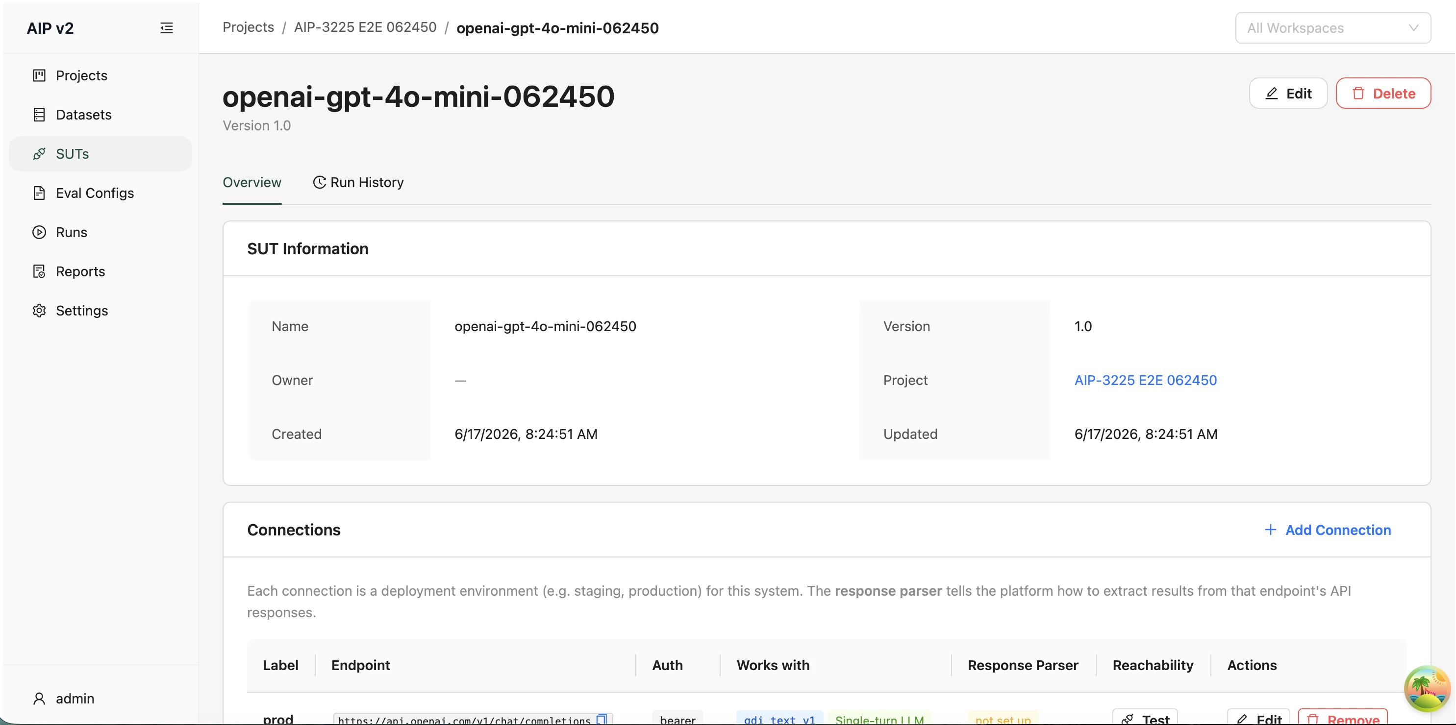Image resolution: width=1456 pixels, height=725 pixels.
Task: Click the Owner dash value
Action: pyautogui.click(x=460, y=381)
